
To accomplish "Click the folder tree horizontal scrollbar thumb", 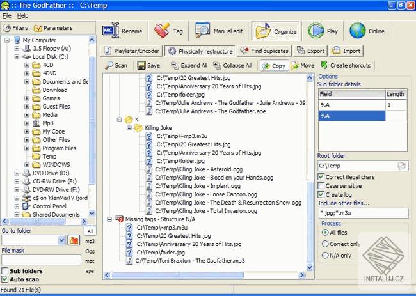I will coord(37,221).
